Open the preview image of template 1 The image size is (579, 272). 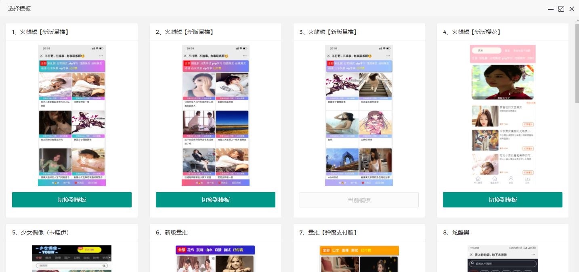point(72,115)
